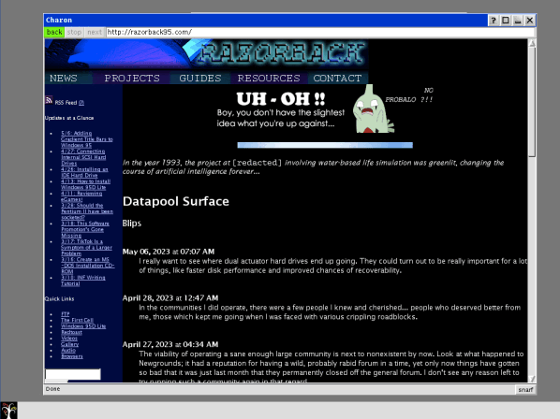Click the vertical scrollbar up arrow
The image size is (560, 419).
click(532, 43)
